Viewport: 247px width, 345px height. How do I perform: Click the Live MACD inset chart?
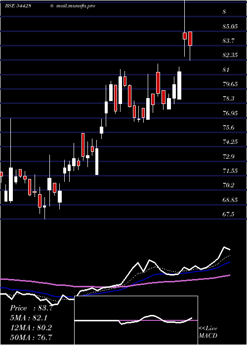[136, 320]
